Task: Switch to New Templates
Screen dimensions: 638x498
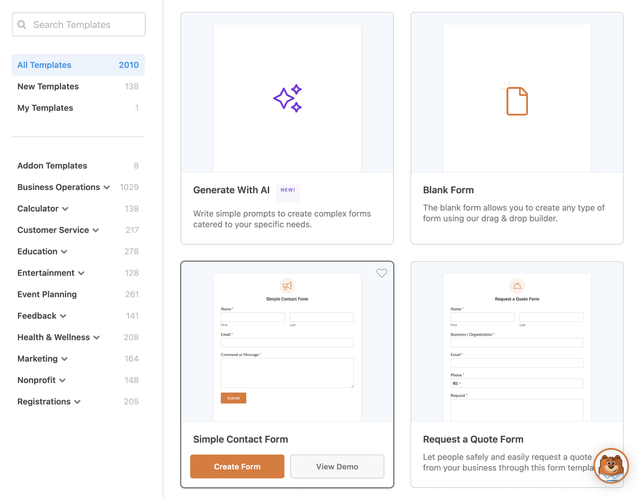Action: [x=47, y=86]
